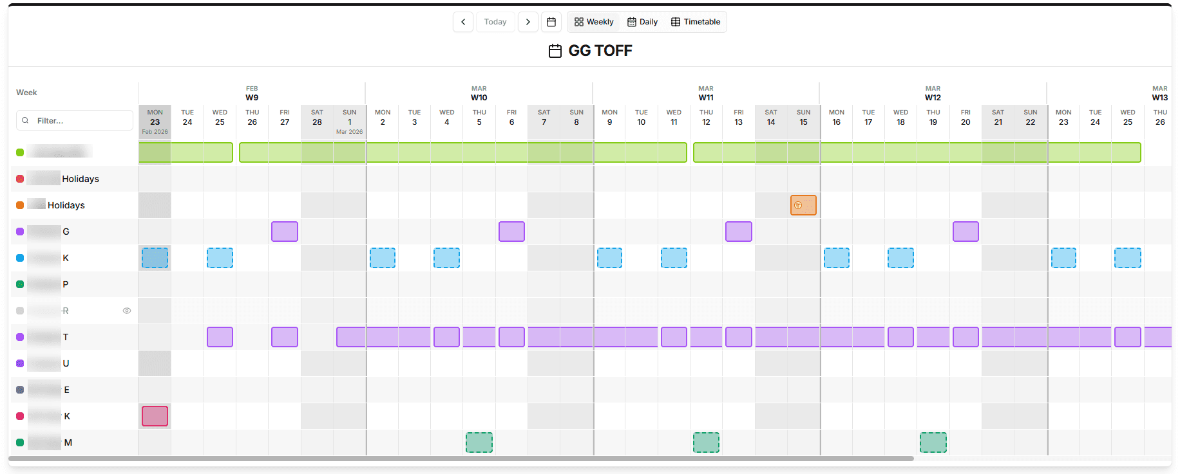Select blue dashed K event on Wednesday March 4
Viewport: 1180px width, 474px height.
446,258
